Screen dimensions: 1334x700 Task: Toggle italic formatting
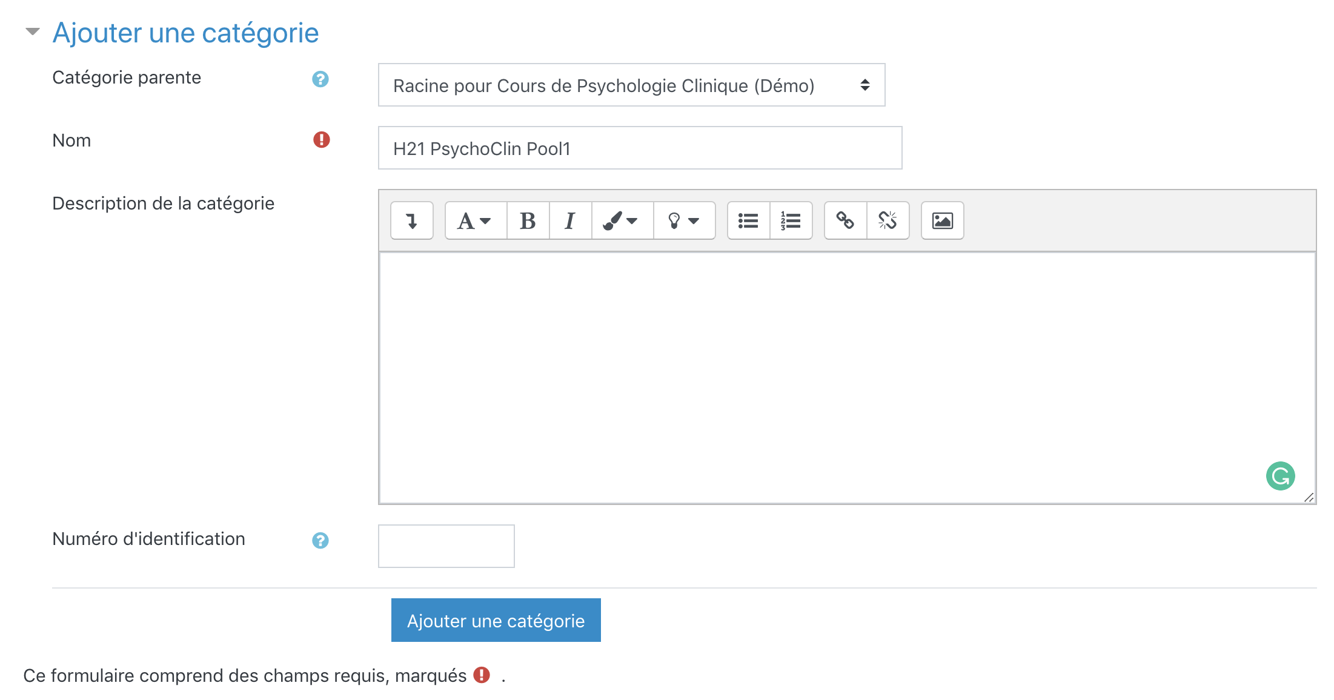pyautogui.click(x=570, y=221)
